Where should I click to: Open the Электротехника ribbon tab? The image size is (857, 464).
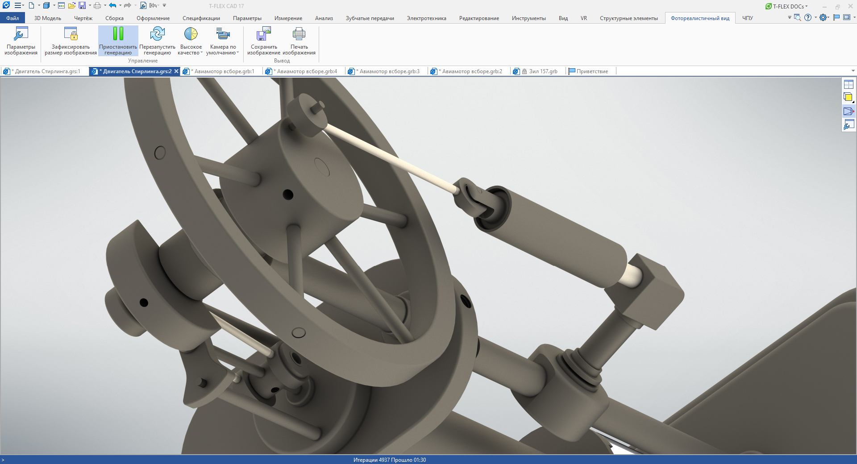427,18
